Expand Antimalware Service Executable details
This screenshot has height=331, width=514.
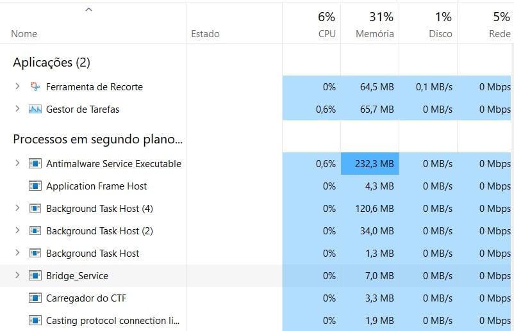pos(17,163)
